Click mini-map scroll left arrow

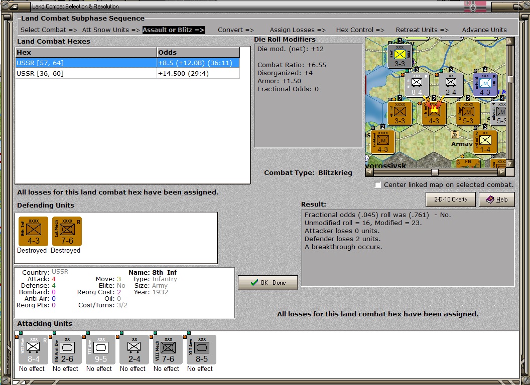tap(369, 172)
